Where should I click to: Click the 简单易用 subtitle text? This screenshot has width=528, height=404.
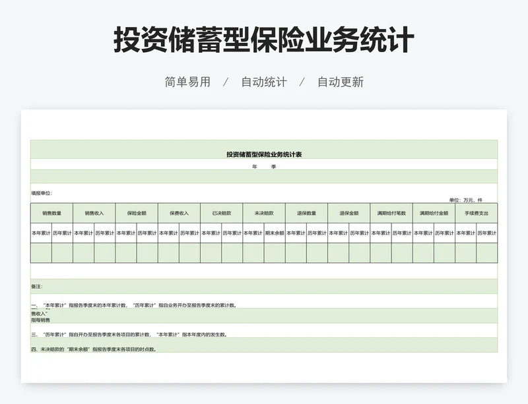tap(187, 82)
